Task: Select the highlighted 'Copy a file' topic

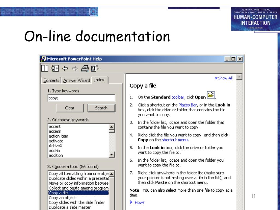Action: coord(78,193)
